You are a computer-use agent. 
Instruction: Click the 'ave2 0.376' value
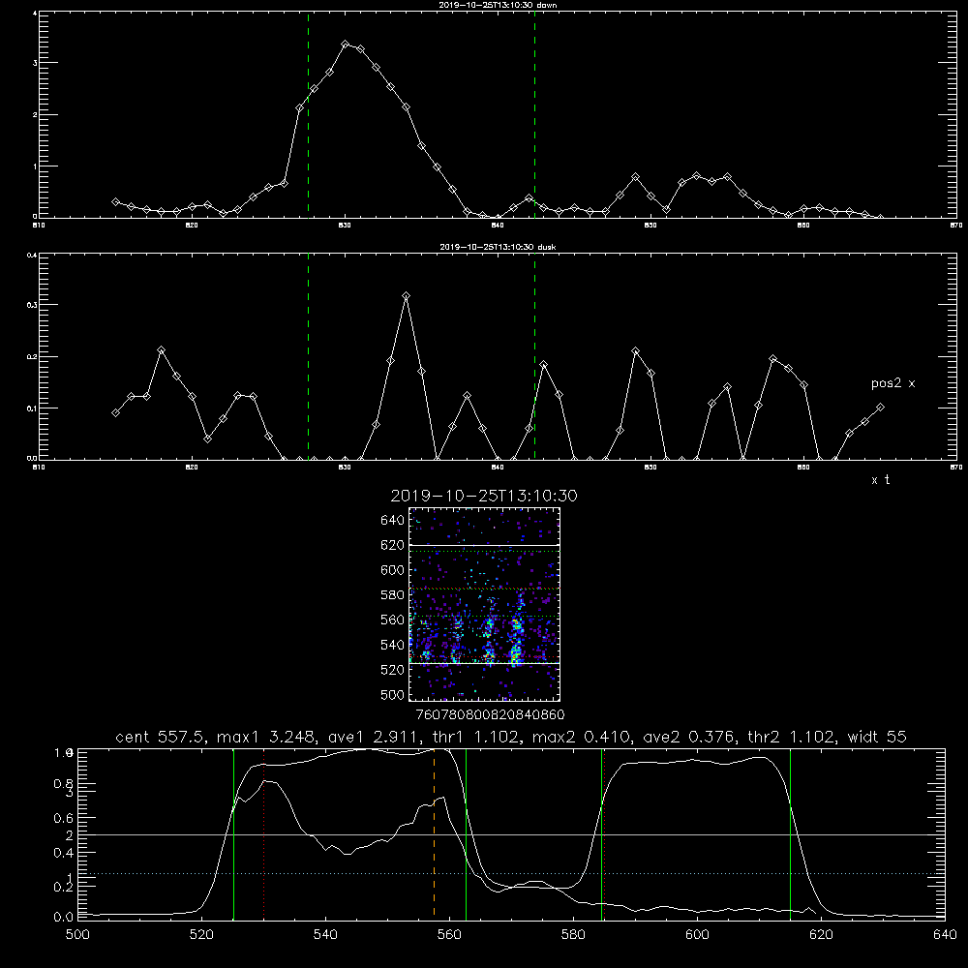coord(689,737)
